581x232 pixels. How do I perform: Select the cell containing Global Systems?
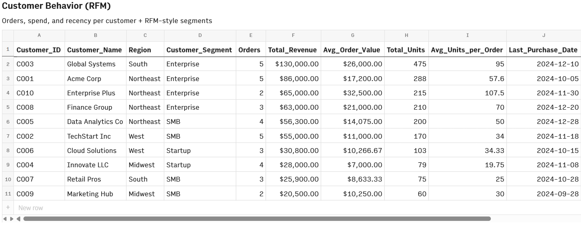click(x=95, y=64)
